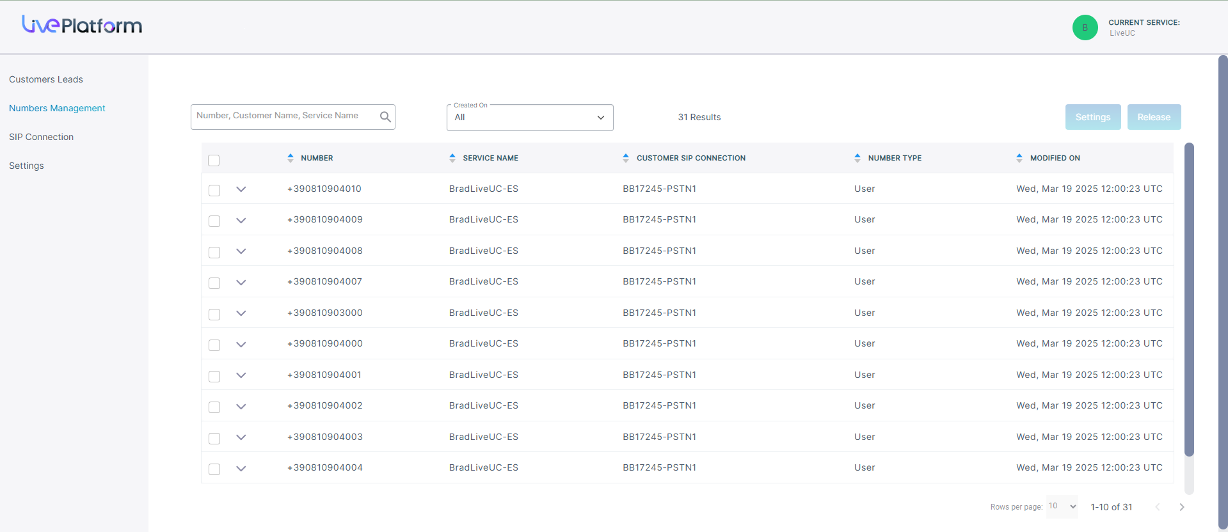This screenshot has height=532, width=1228.
Task: Go to next page arrow
Action: tap(1182, 507)
